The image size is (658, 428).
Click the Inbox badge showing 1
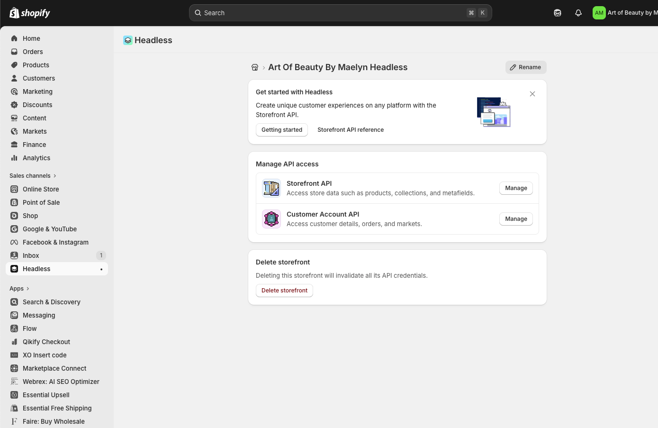(101, 255)
